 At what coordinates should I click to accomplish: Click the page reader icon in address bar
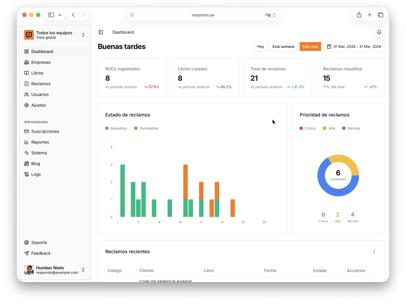[x=132, y=15]
